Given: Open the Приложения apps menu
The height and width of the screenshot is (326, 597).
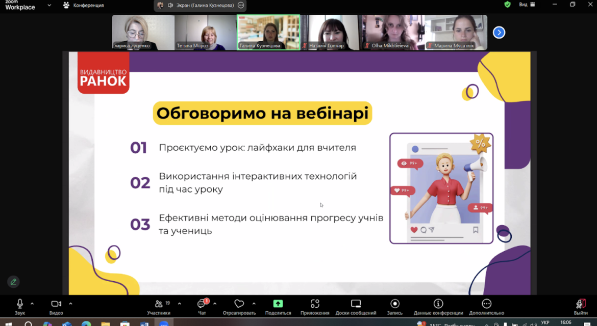Looking at the screenshot, I should pyautogui.click(x=315, y=307).
